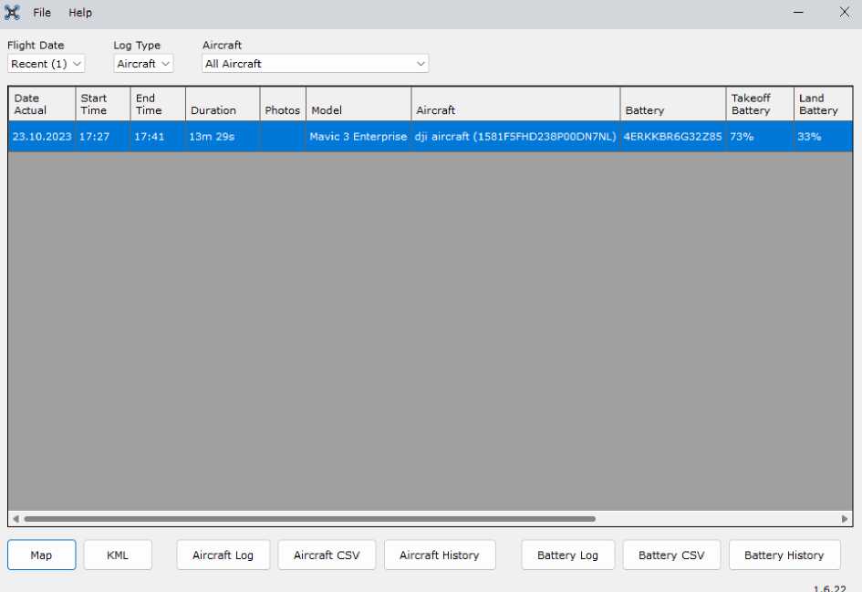Click the horizontal scrollbar left arrow
862x592 pixels.
click(x=16, y=519)
